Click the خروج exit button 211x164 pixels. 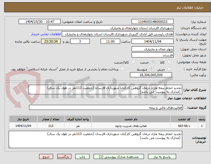coord(46,157)
